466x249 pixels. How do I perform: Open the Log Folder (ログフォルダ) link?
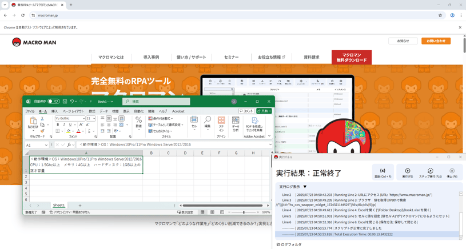click(289, 245)
